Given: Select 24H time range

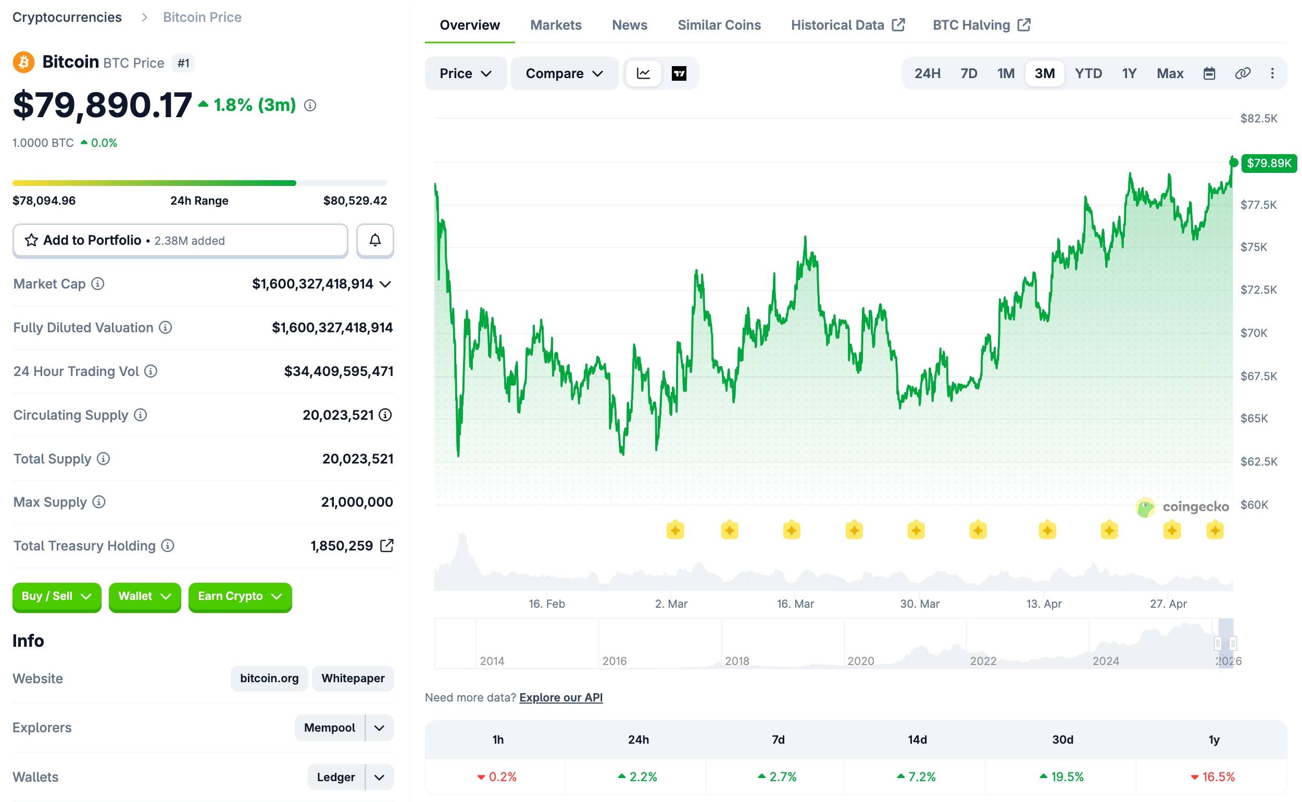Looking at the screenshot, I should coord(927,73).
